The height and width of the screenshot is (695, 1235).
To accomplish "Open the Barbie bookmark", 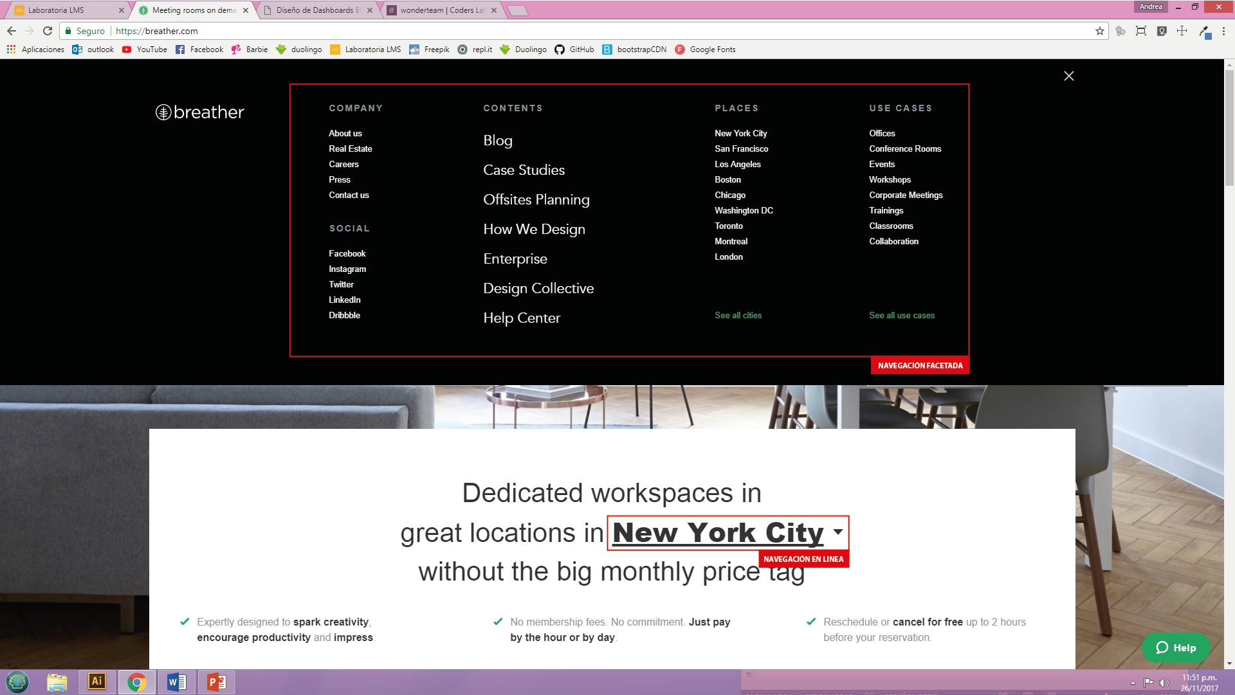I will [x=250, y=50].
